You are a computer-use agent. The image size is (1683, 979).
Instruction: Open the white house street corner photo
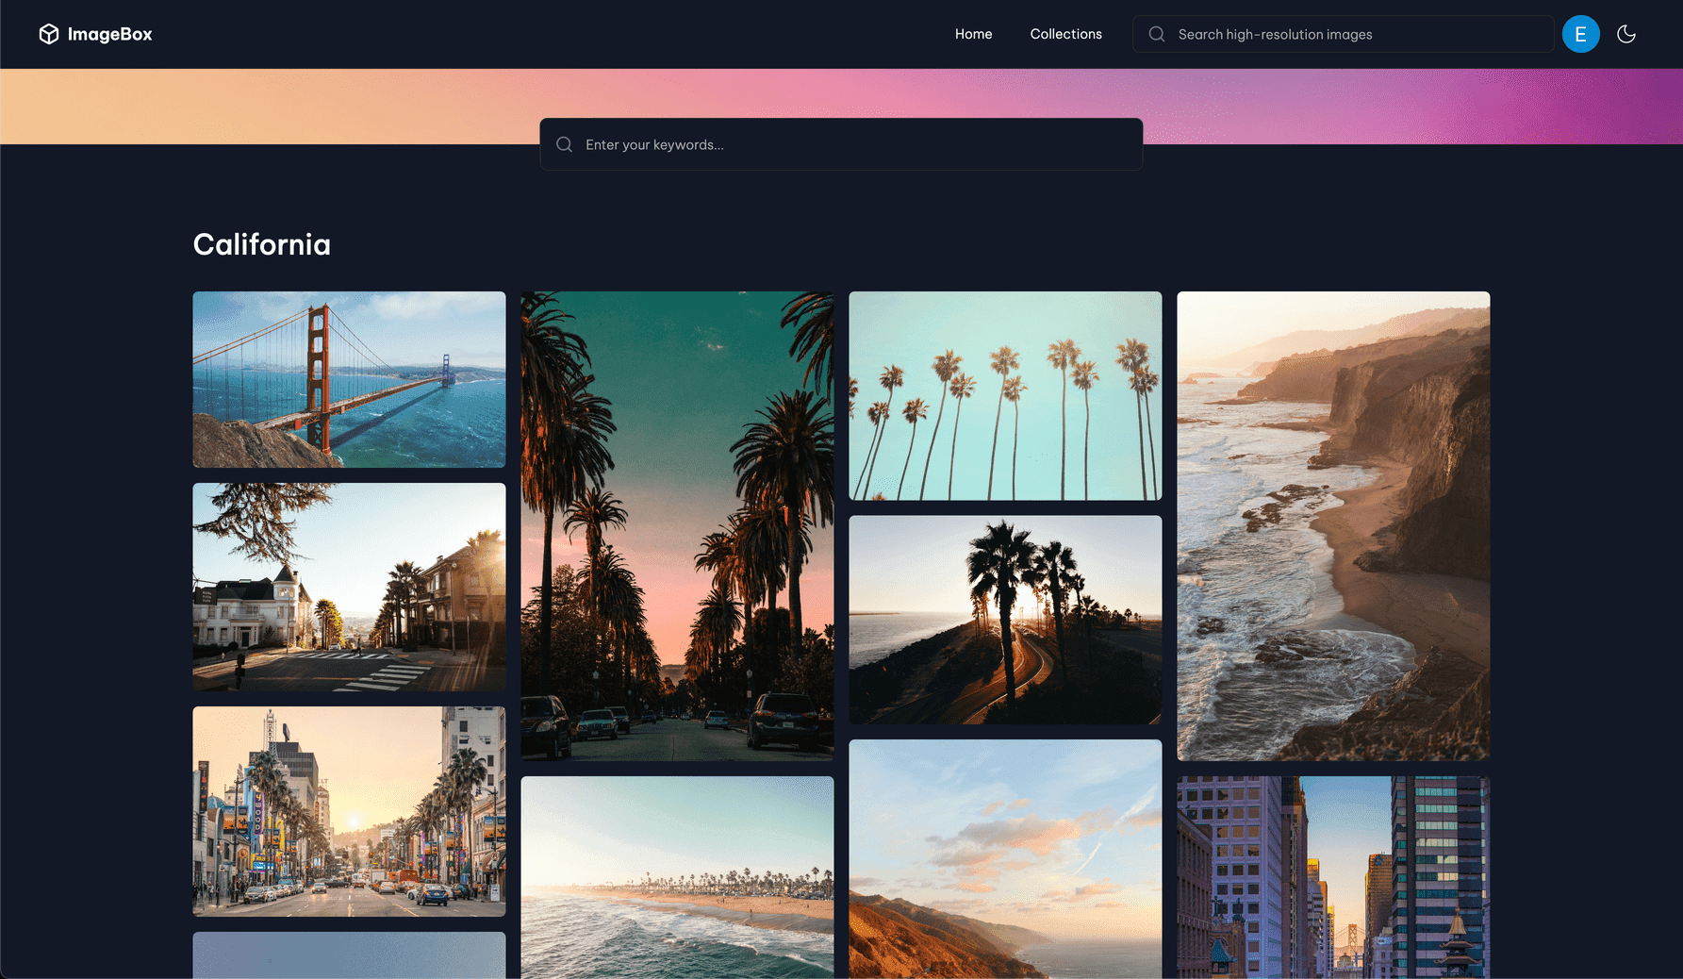click(x=349, y=587)
